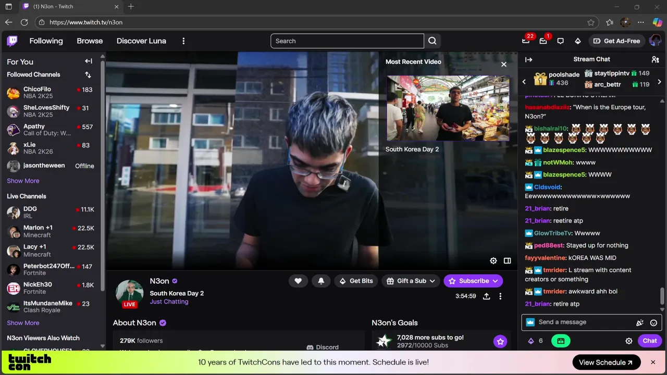Open notifications inbox icon with 1 badge
This screenshot has height=375, width=667.
(543, 41)
